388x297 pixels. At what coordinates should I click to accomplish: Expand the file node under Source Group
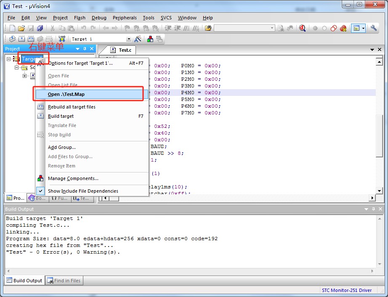24,76
